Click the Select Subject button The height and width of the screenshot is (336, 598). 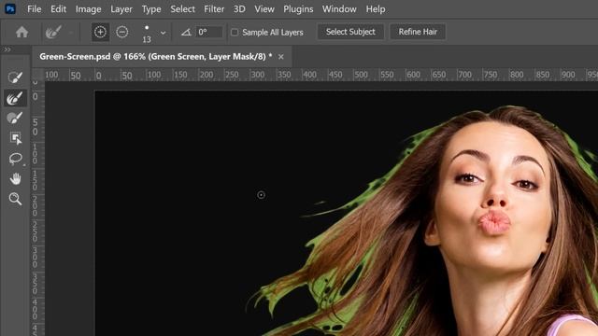(x=350, y=32)
